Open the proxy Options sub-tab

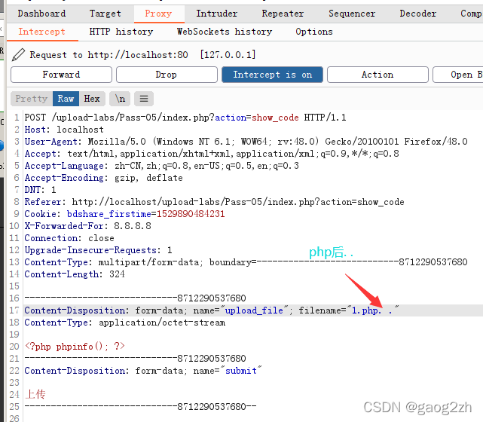click(x=314, y=32)
